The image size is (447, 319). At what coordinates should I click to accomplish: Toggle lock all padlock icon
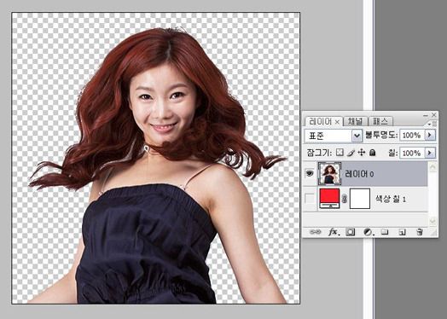tap(372, 153)
